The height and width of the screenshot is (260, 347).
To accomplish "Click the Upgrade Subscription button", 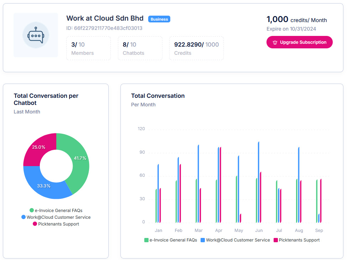I will pos(299,42).
